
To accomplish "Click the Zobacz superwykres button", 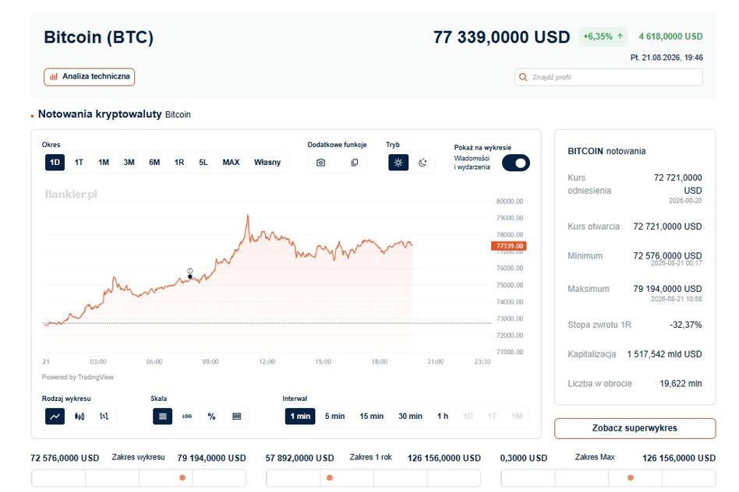I will click(635, 428).
